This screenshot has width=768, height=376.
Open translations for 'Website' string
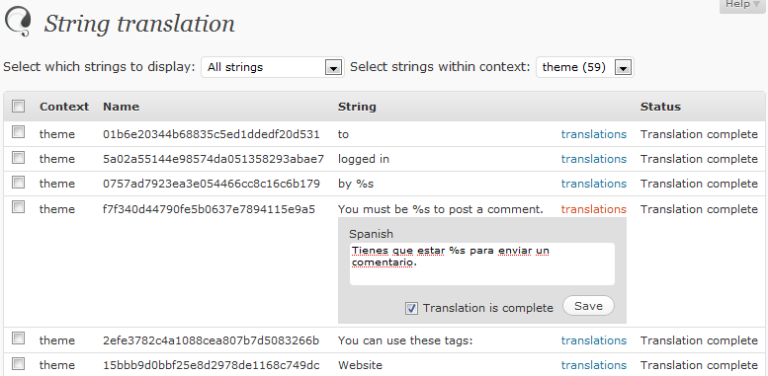point(594,365)
